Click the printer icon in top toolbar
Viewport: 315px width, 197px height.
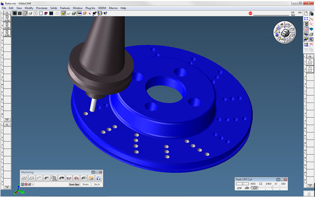coord(100,13)
